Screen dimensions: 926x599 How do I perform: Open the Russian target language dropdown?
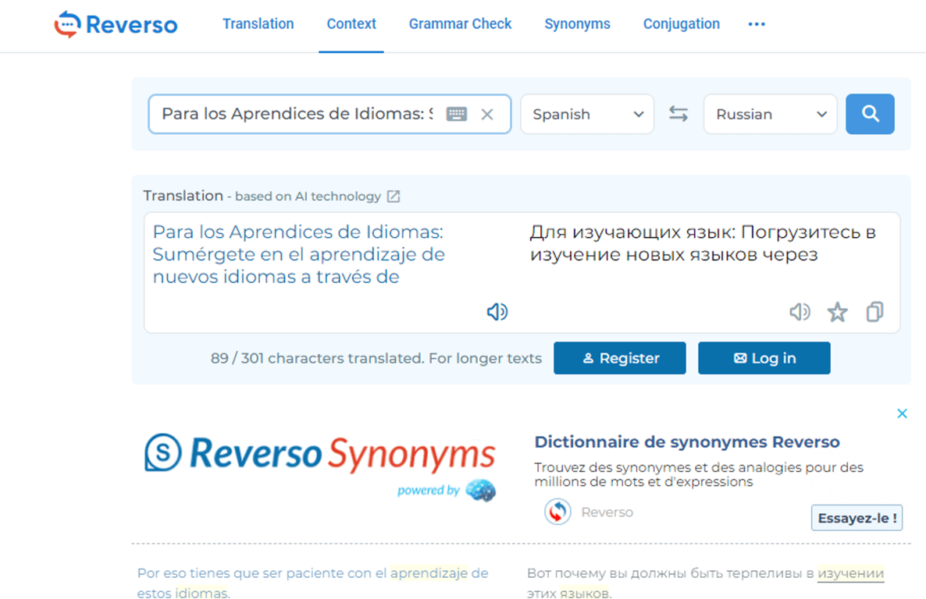(770, 114)
